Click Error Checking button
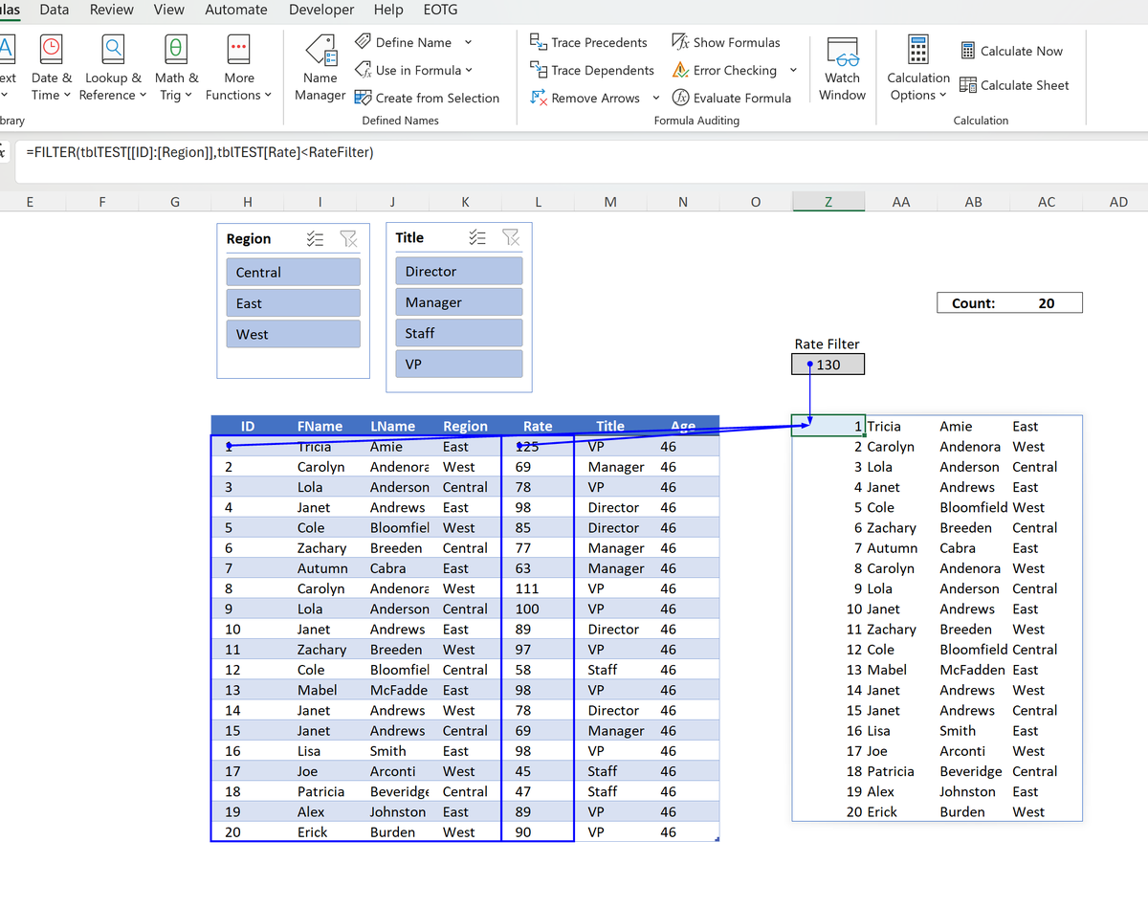Viewport: 1148px width, 908px height. [x=725, y=70]
